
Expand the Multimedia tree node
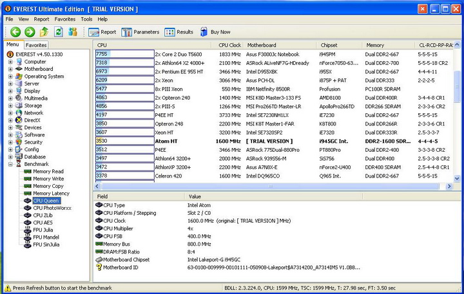coord(10,98)
